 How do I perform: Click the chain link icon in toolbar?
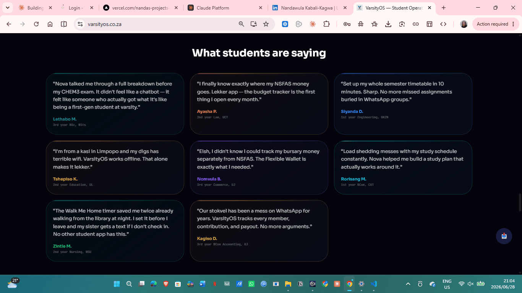point(416,24)
